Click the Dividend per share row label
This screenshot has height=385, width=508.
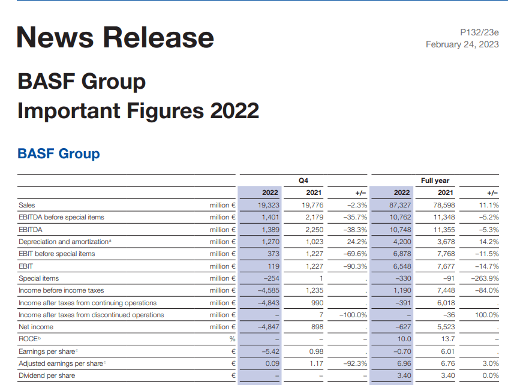(47, 375)
